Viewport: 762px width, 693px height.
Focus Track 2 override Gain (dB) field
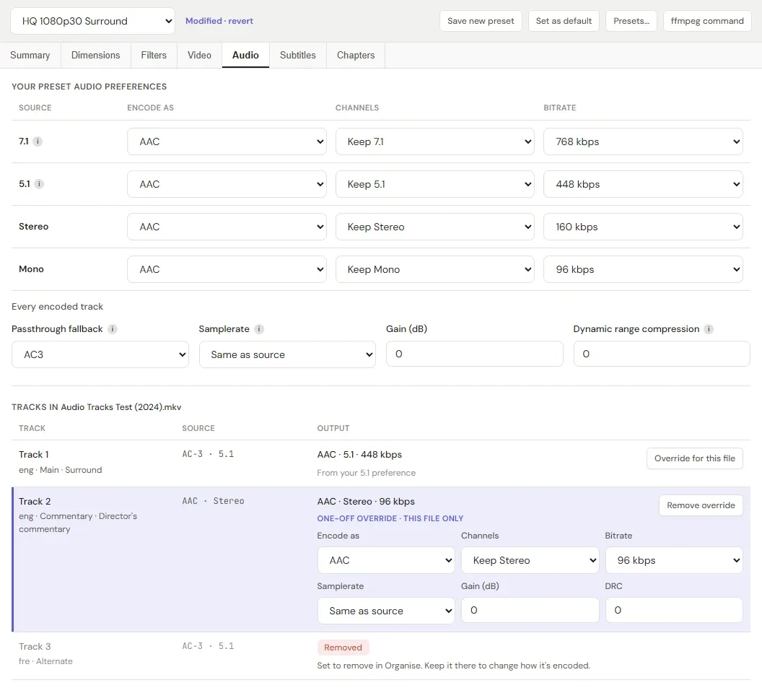[530, 610]
